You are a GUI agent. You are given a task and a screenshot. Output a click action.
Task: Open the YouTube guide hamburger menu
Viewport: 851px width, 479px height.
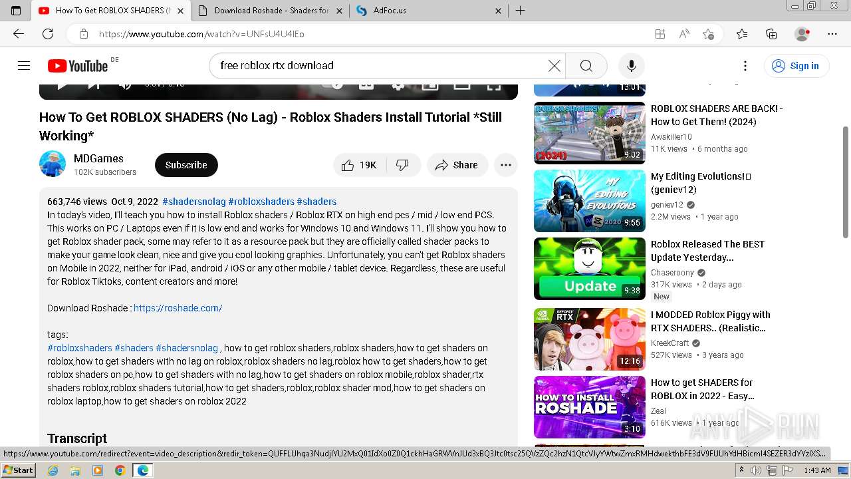click(24, 65)
